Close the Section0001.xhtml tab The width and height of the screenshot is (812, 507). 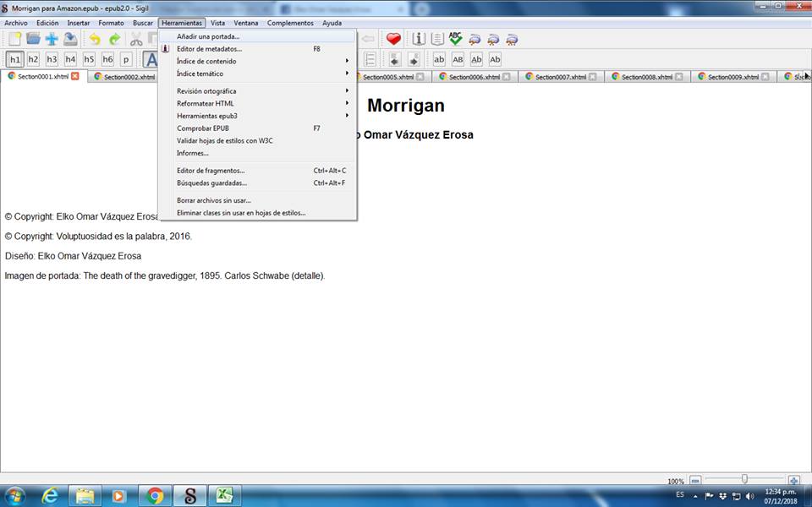click(75, 76)
